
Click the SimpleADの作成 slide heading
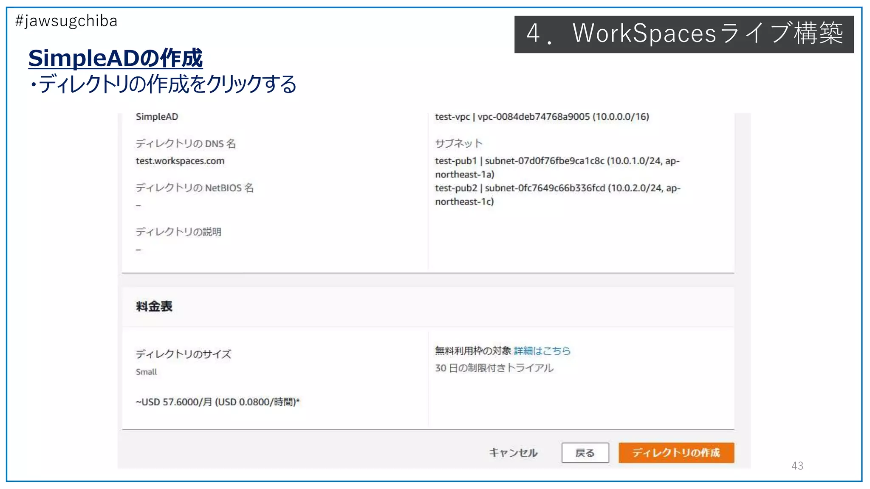click(116, 58)
